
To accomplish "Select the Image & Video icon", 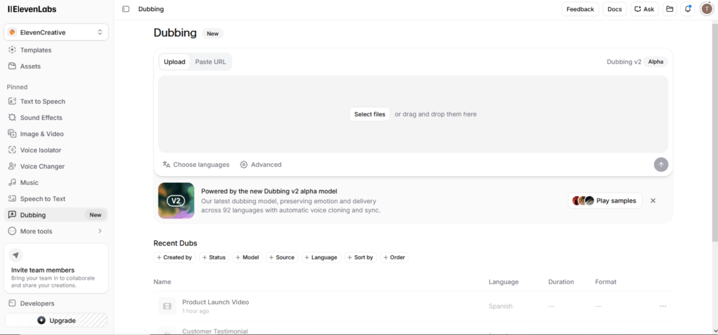I will pyautogui.click(x=13, y=134).
